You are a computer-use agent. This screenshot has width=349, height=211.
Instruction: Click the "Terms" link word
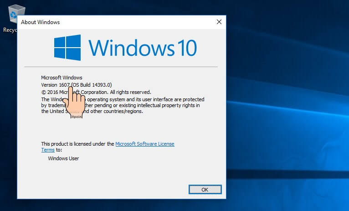tap(48, 150)
